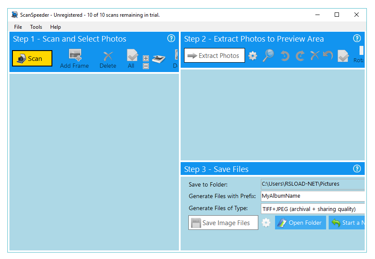Click the flatbed scanner icon
The image size is (375, 259).
159,59
